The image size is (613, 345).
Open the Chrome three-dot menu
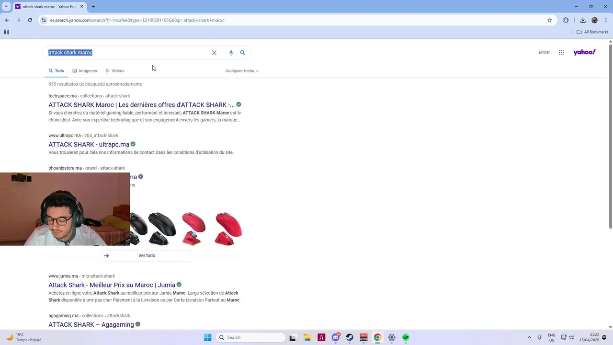(606, 20)
